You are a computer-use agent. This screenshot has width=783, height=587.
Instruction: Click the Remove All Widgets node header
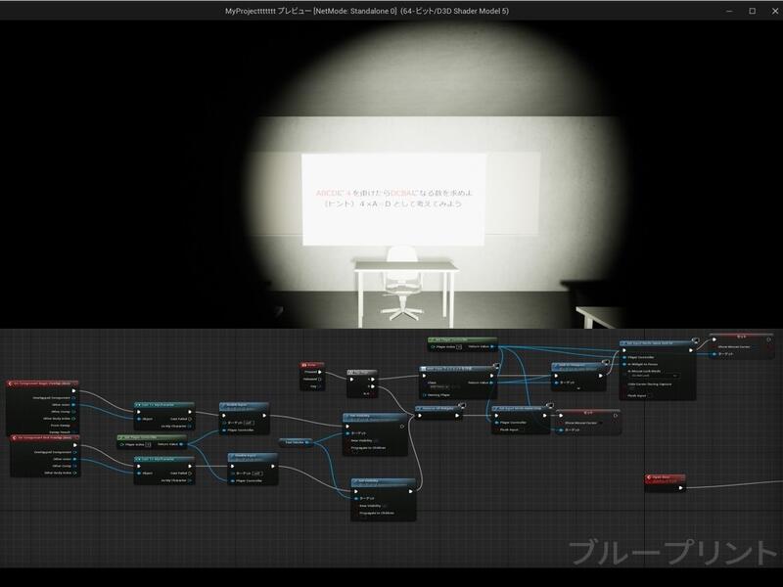(438, 408)
